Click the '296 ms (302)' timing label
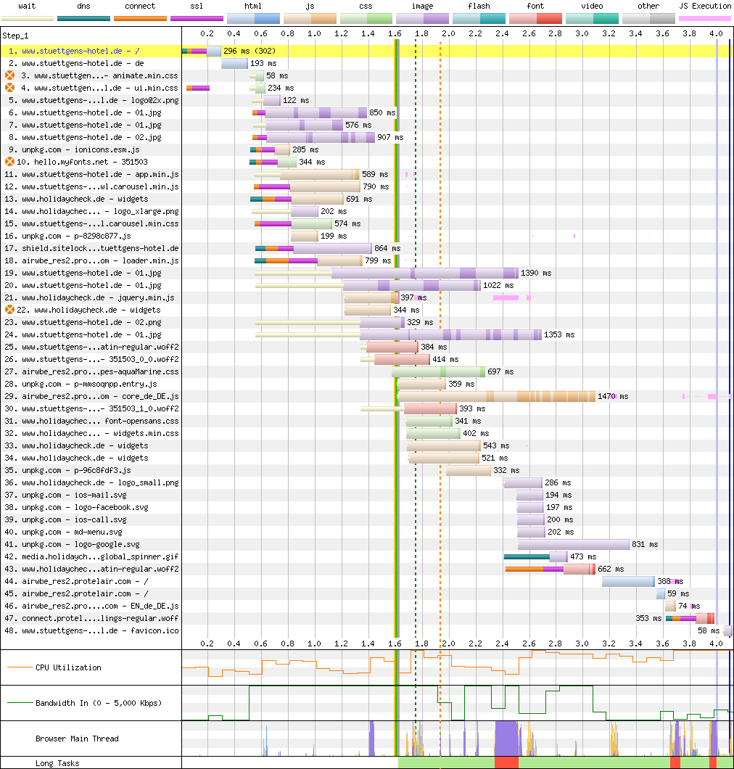Screen dimensions: 734x769 (x=250, y=51)
